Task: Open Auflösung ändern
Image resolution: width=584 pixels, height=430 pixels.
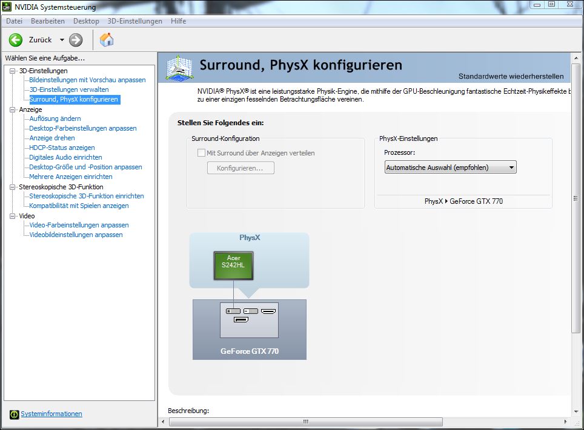Action: coord(55,119)
